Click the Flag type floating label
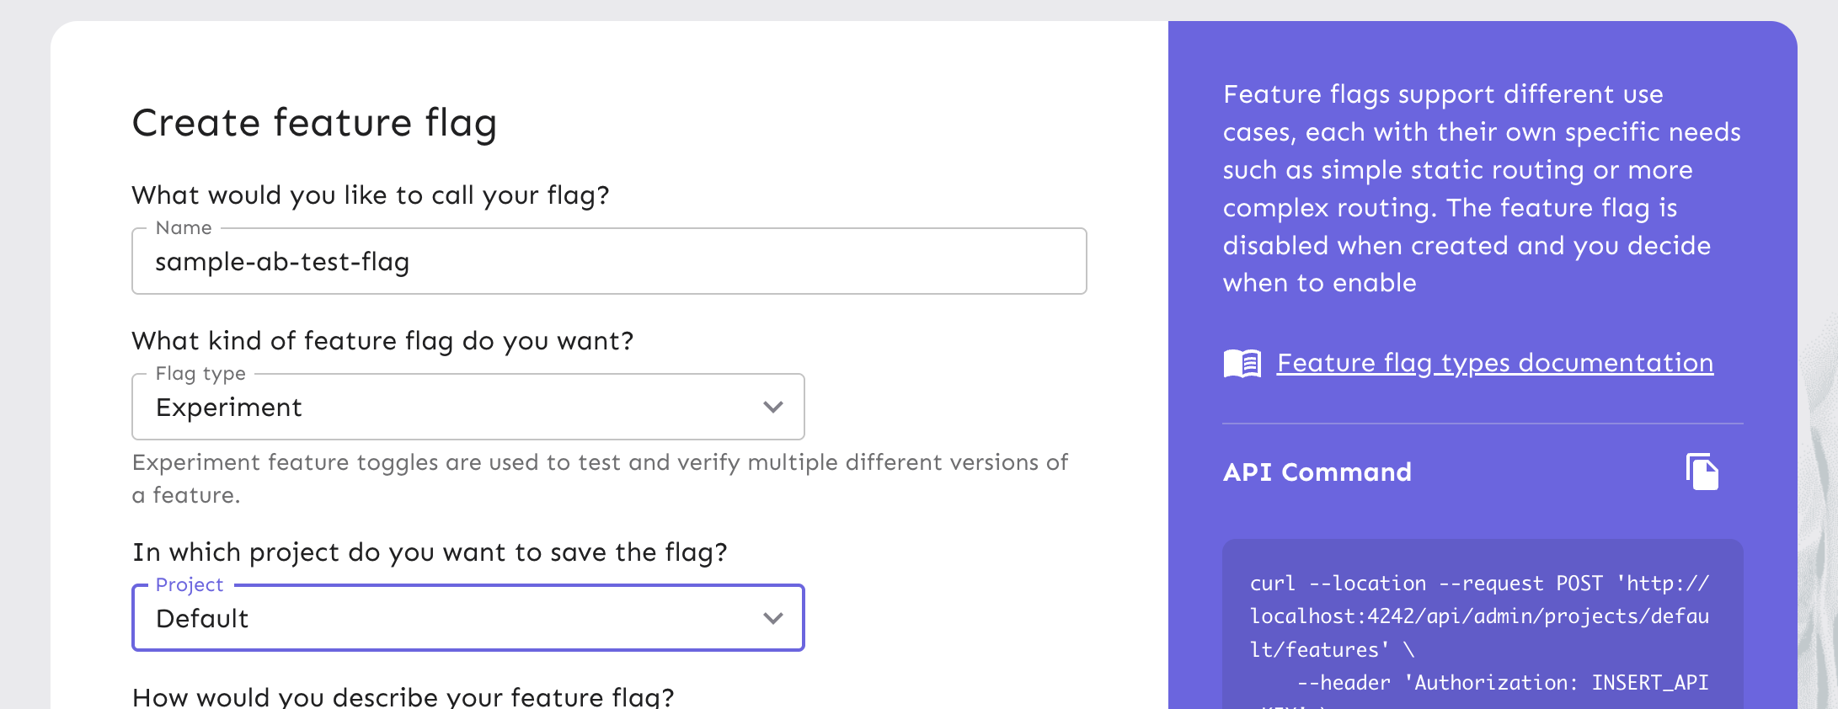This screenshot has width=1838, height=709. [200, 374]
